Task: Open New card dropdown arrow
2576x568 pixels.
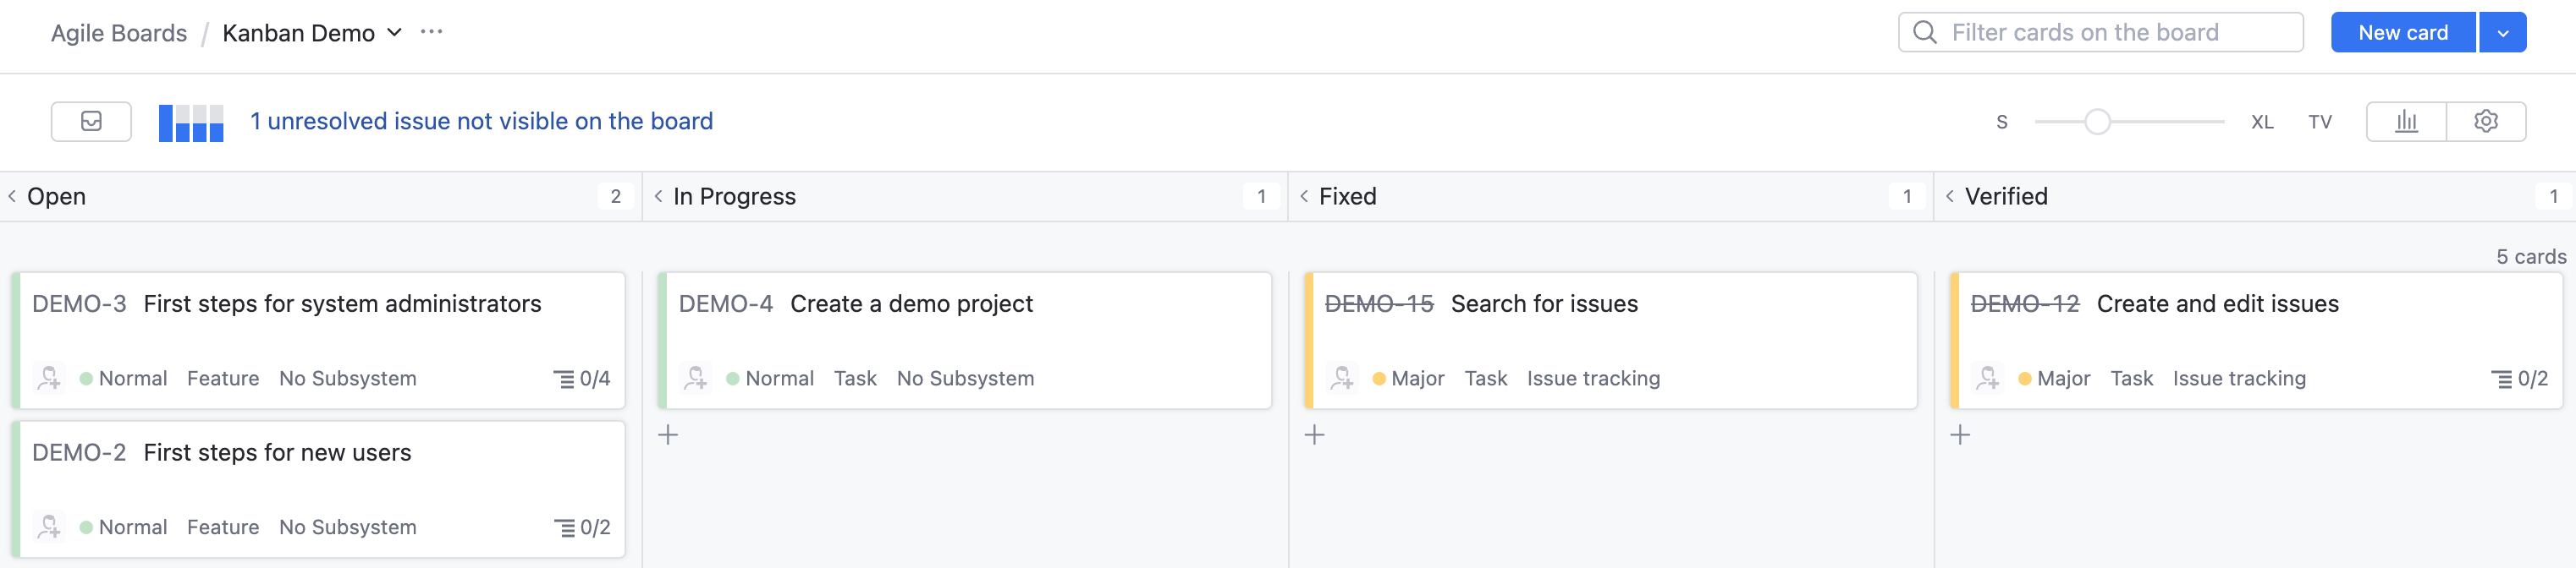Action: (2503, 33)
